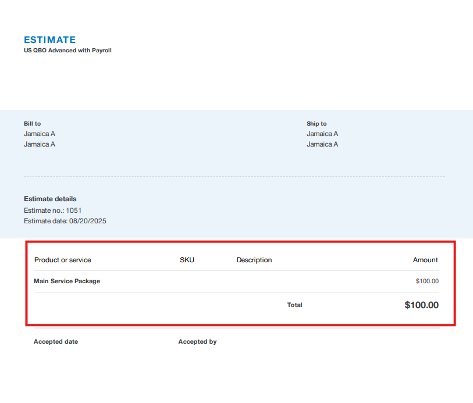This screenshot has height=403, width=473.
Task: Select the Main Service Package line item
Action: pos(67,281)
